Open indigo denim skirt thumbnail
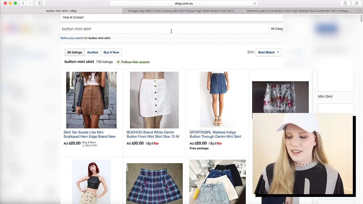The image size is (363, 204). pyautogui.click(x=217, y=99)
